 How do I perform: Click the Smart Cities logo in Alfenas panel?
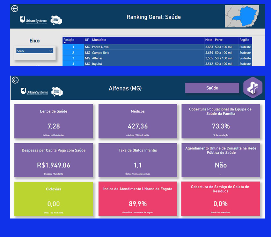[x=57, y=91]
